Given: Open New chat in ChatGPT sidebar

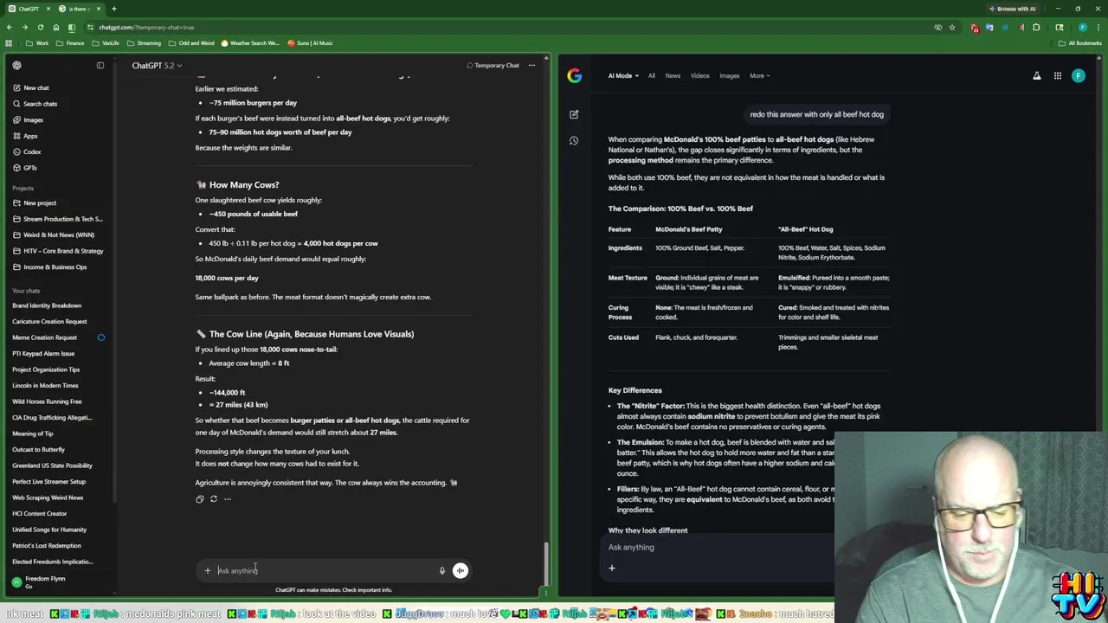Looking at the screenshot, I should (x=36, y=87).
